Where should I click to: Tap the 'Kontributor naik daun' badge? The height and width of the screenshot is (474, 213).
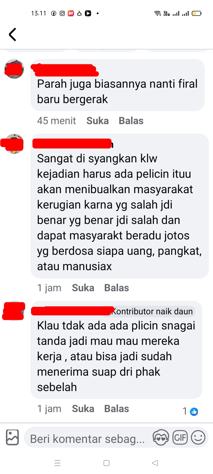pyautogui.click(x=153, y=311)
